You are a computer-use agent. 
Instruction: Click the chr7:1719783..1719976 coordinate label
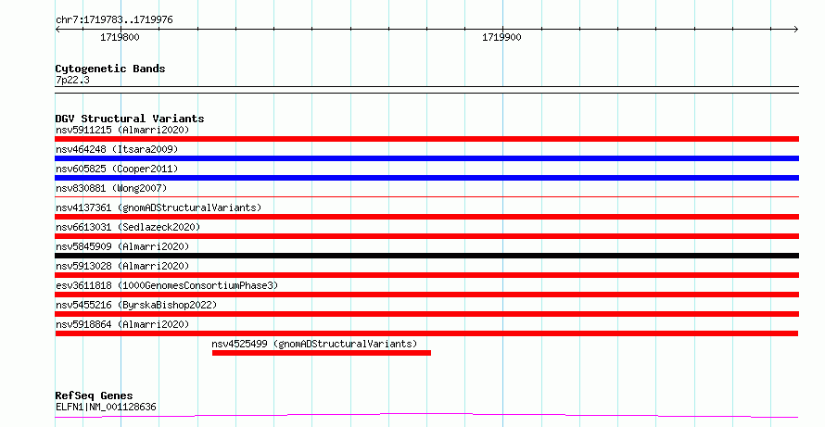tap(114, 20)
